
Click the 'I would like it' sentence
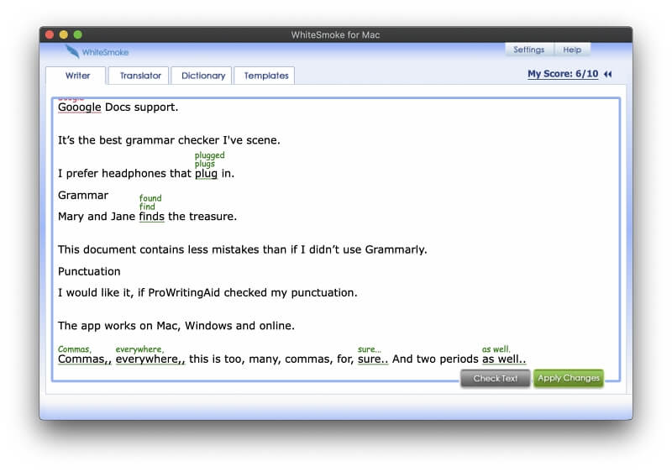click(207, 293)
